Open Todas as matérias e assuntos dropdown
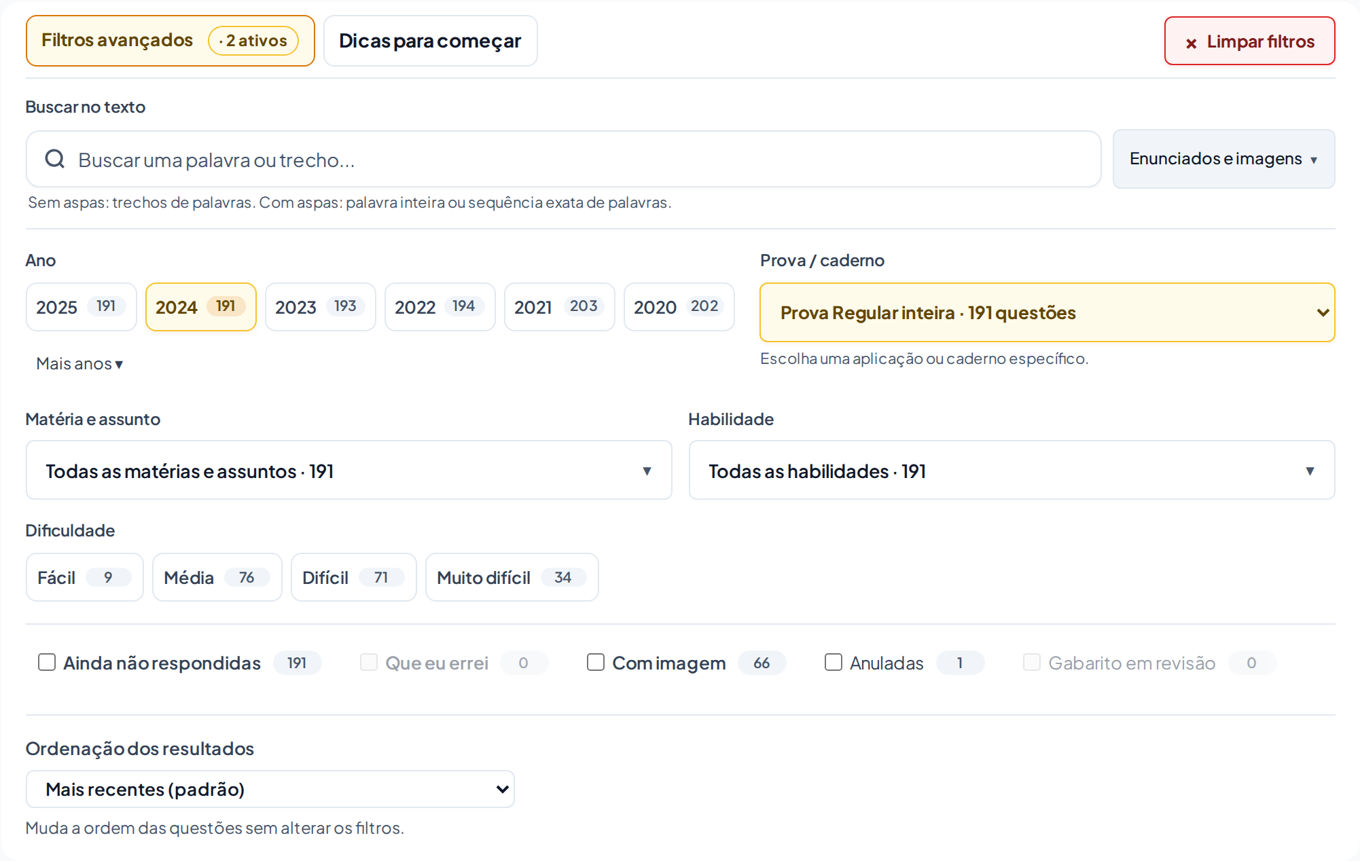 pos(348,470)
